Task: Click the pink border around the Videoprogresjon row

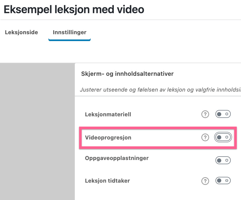Action: coord(158,128)
